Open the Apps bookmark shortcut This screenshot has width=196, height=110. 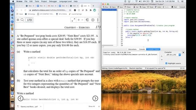coord(20,14)
